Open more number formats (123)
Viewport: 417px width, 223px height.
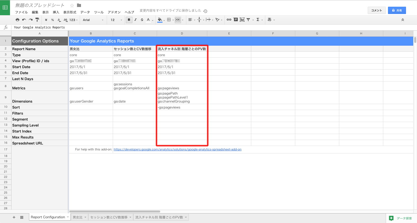click(x=73, y=20)
